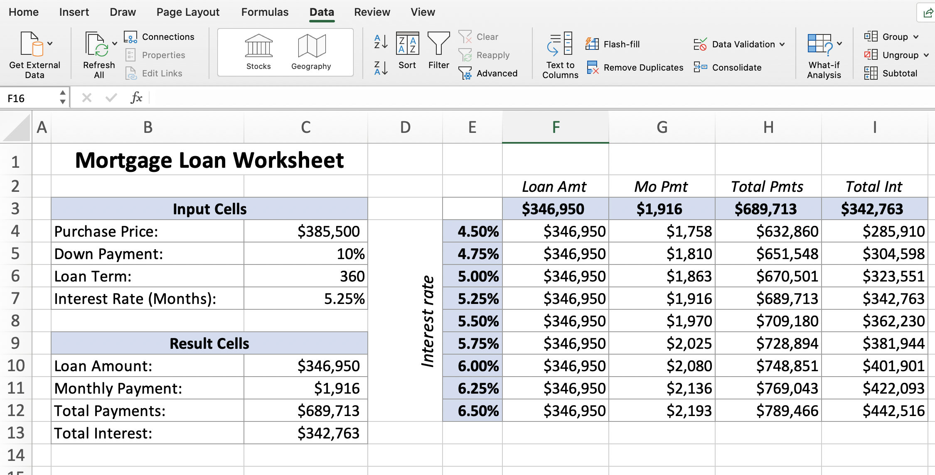
Task: Expand the Get External Data dropdown arrow
Action: click(x=50, y=43)
